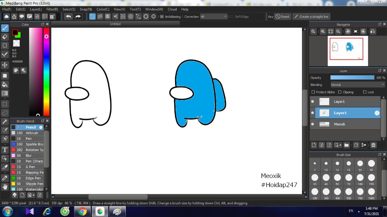
Task: Click the Untitled canvas tab
Action: (x=115, y=24)
